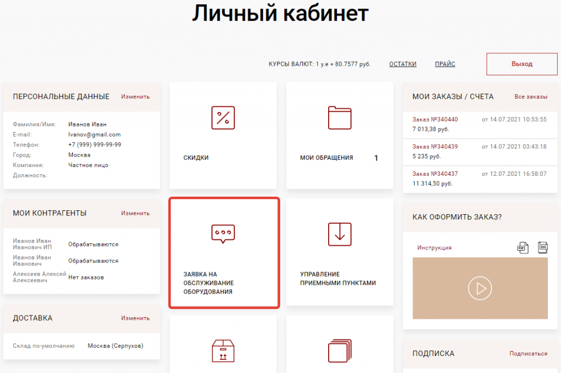Open the equipment service request chat icon
This screenshot has height=373, width=561.
click(x=223, y=234)
